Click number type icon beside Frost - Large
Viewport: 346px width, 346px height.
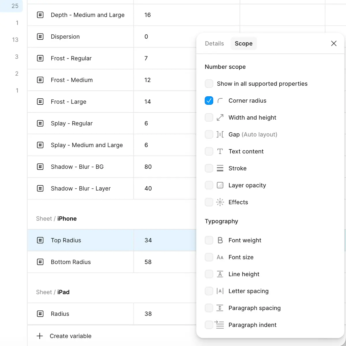[x=40, y=101]
